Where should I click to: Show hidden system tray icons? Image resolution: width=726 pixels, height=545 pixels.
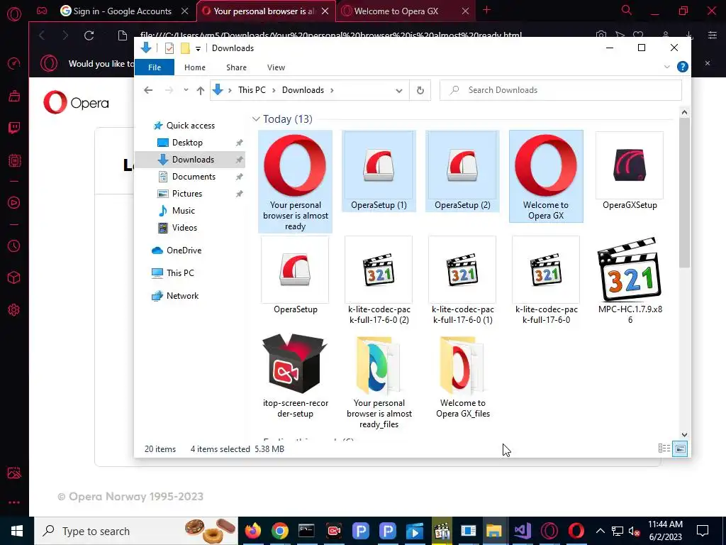pos(600,531)
